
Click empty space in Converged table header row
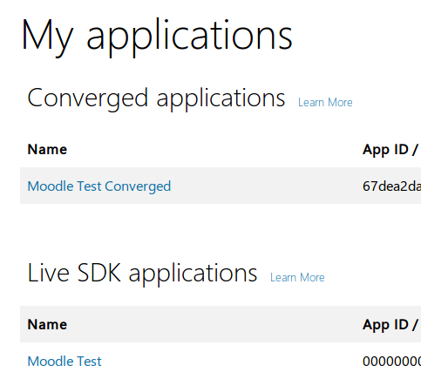pos(215,149)
